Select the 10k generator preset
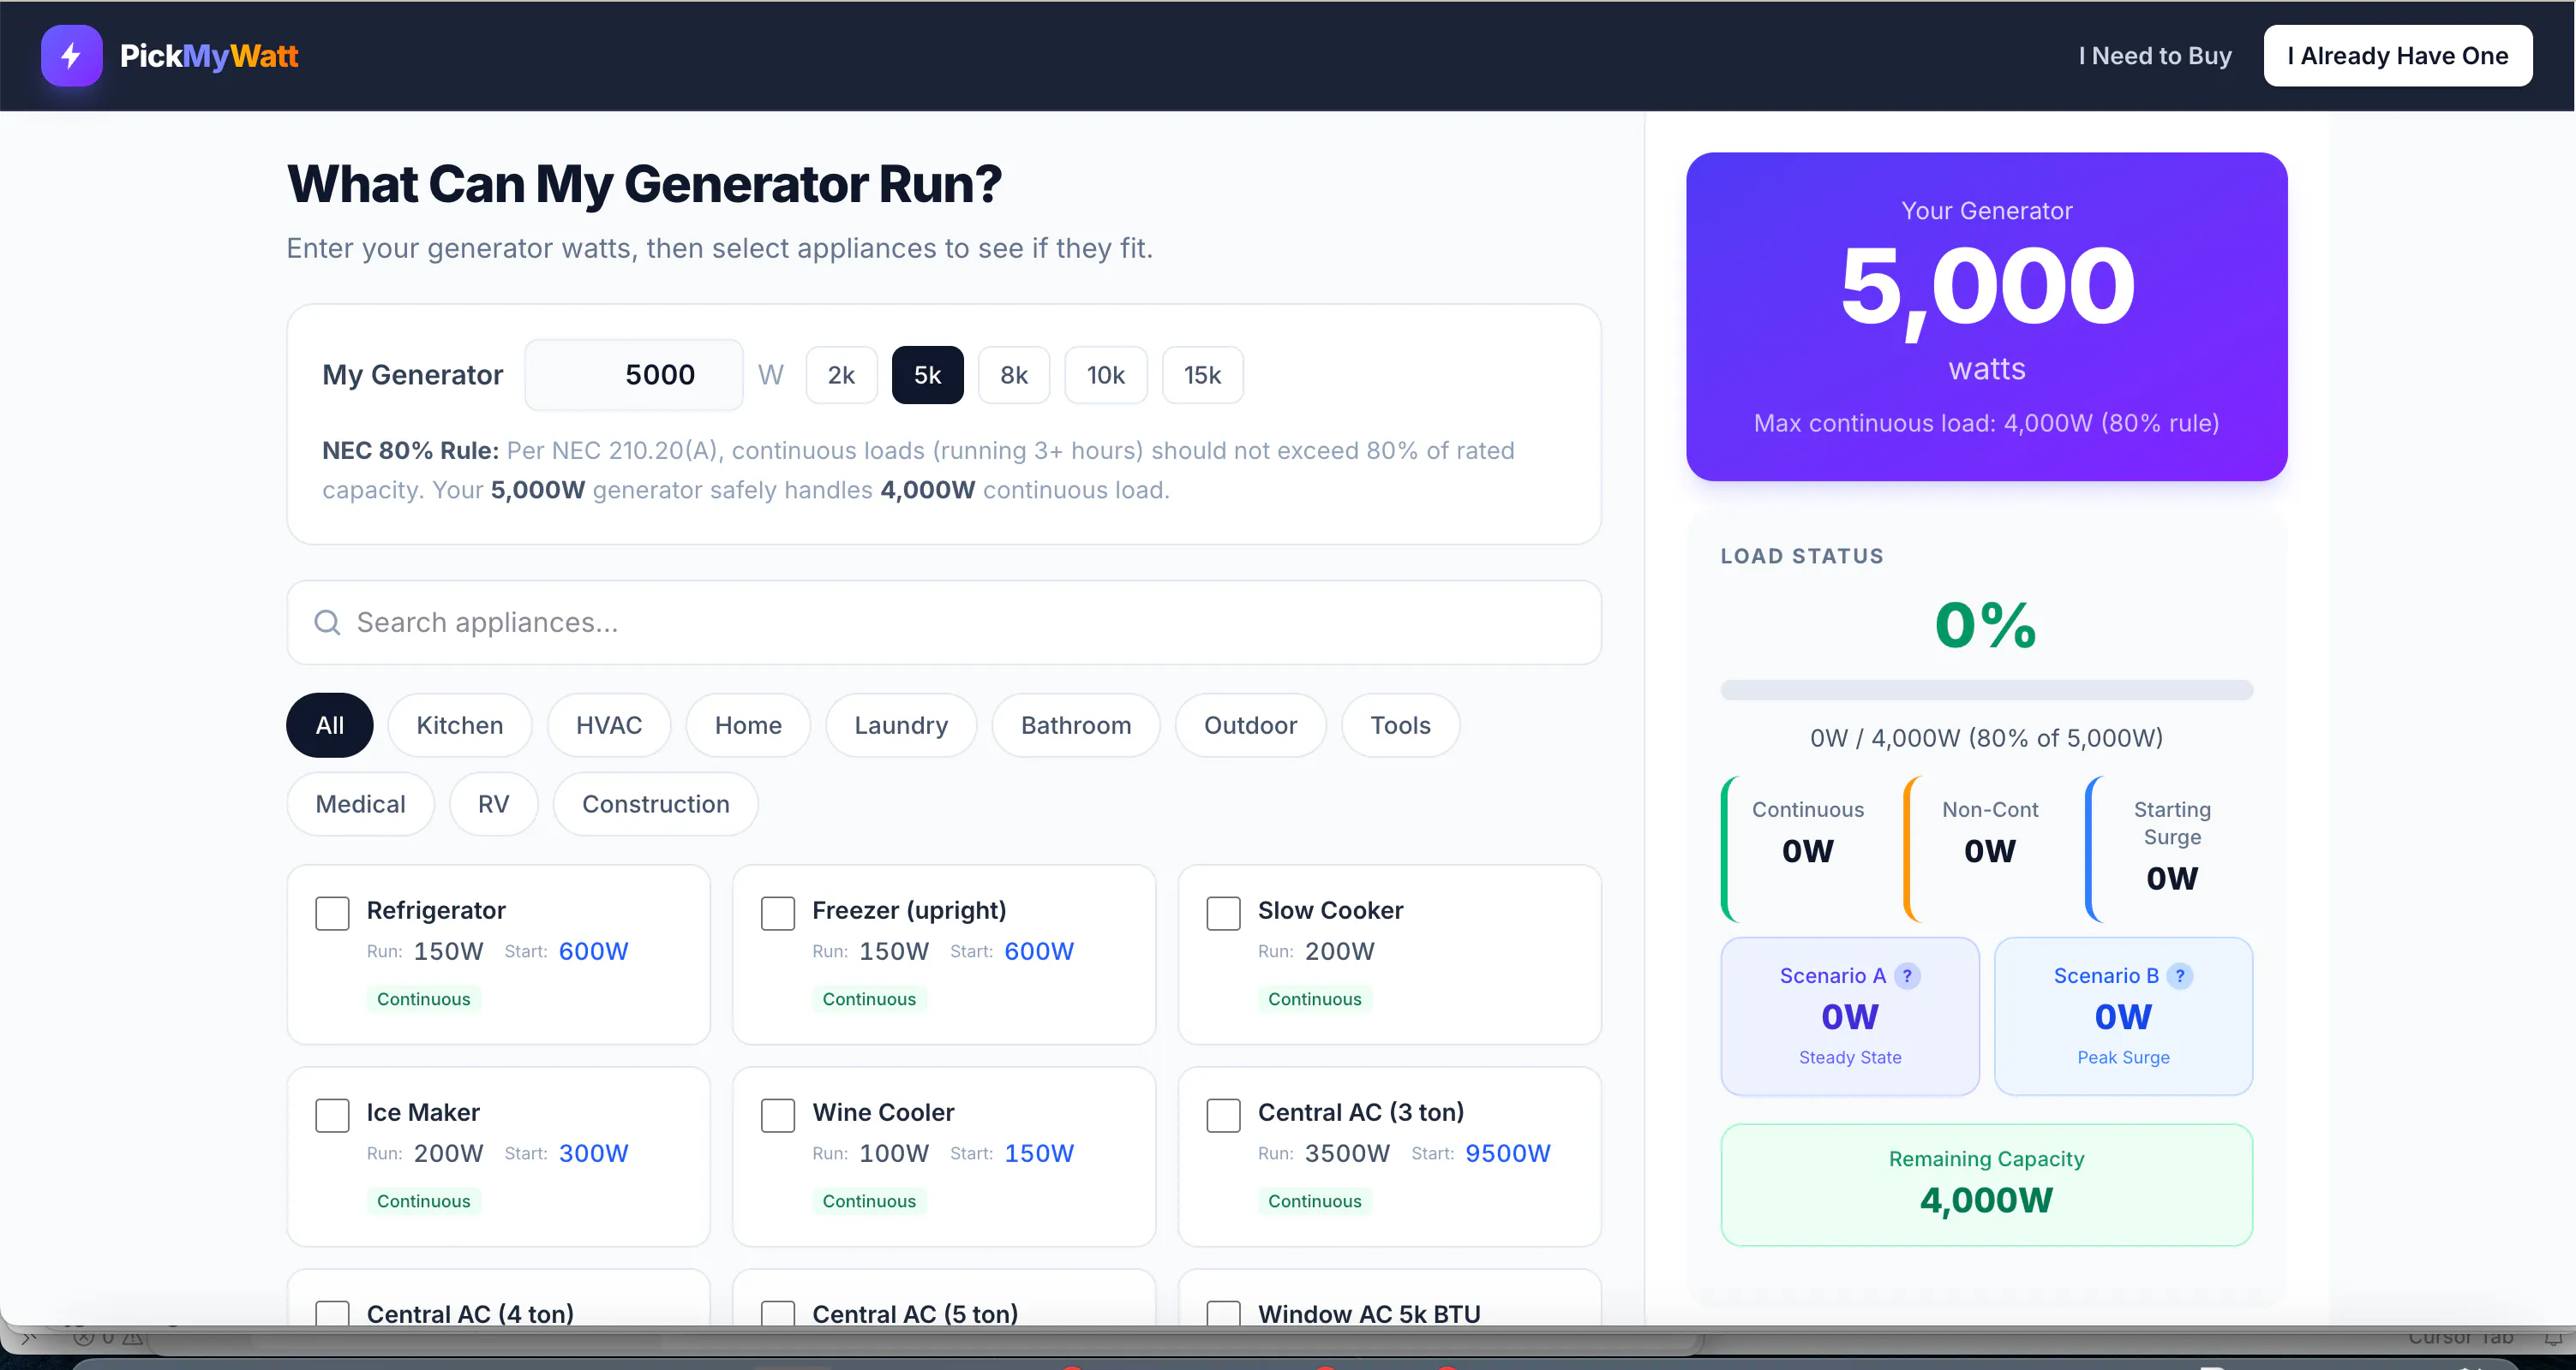 [x=1106, y=376]
